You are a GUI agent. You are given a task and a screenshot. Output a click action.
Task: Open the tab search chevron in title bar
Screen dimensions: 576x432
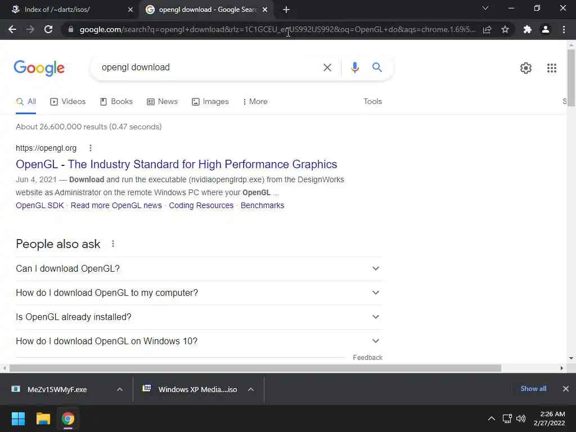tap(485, 8)
